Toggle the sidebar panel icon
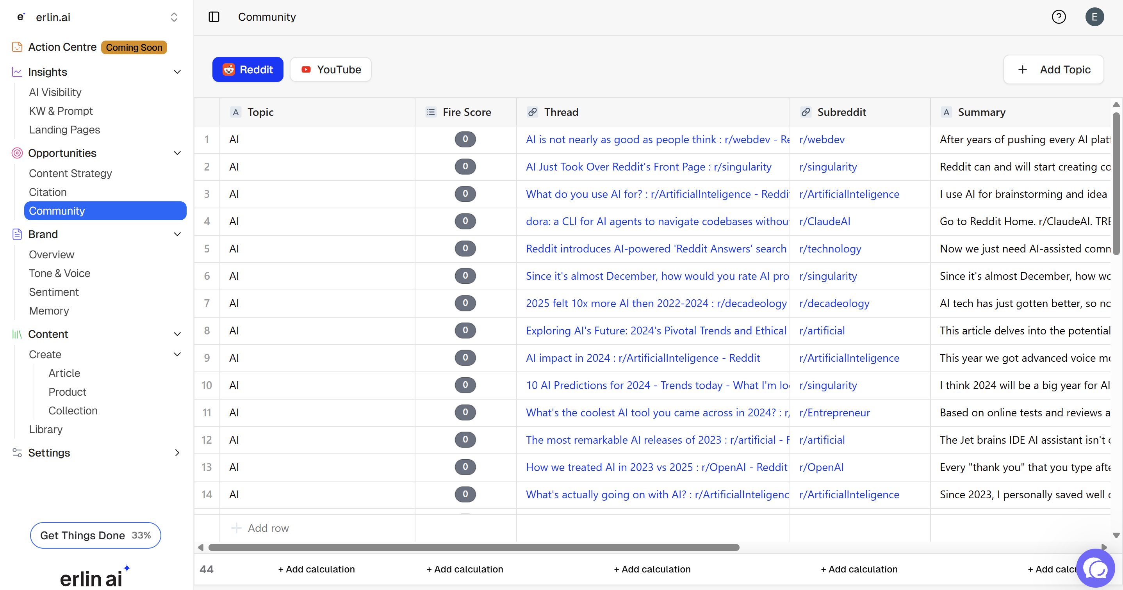 click(214, 17)
